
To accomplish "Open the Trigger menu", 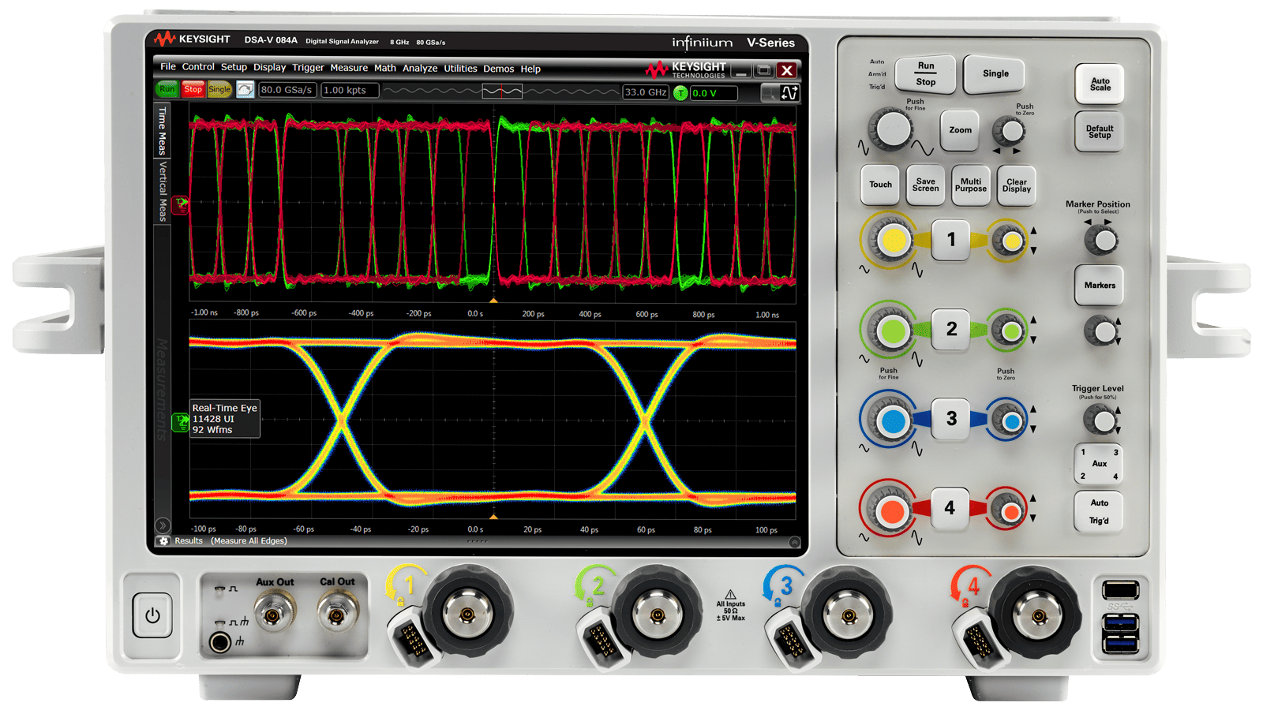I will (308, 68).
